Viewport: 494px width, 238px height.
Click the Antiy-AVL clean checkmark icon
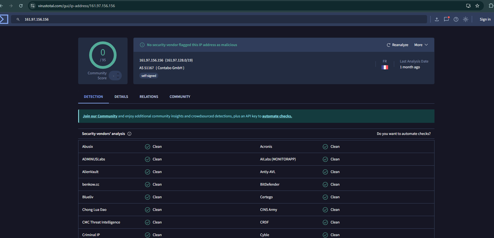325,172
